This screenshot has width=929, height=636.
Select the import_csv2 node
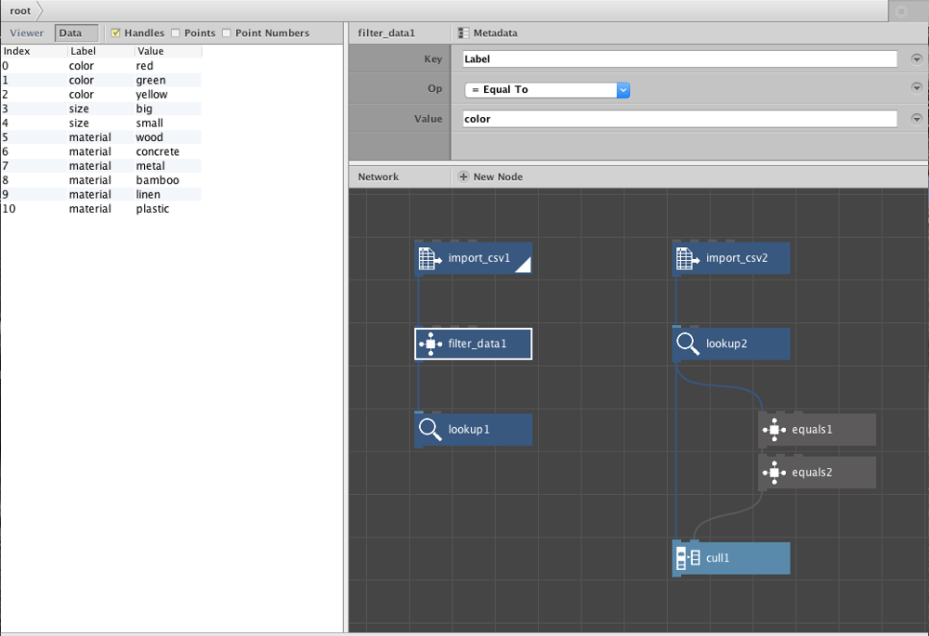731,258
